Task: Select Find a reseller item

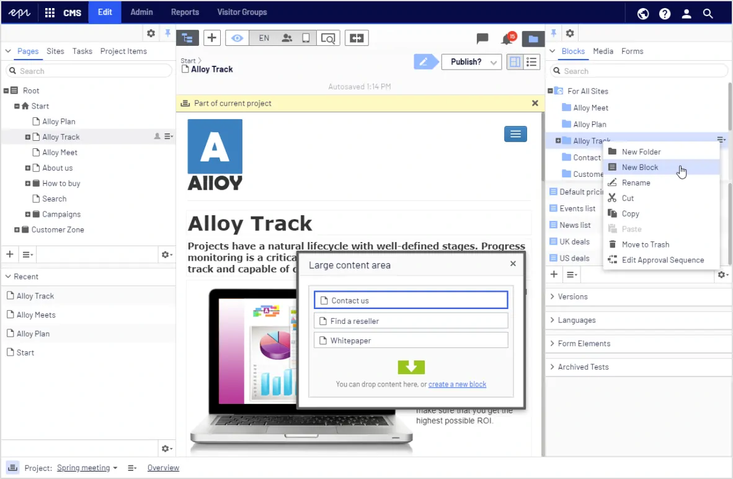Action: click(411, 321)
